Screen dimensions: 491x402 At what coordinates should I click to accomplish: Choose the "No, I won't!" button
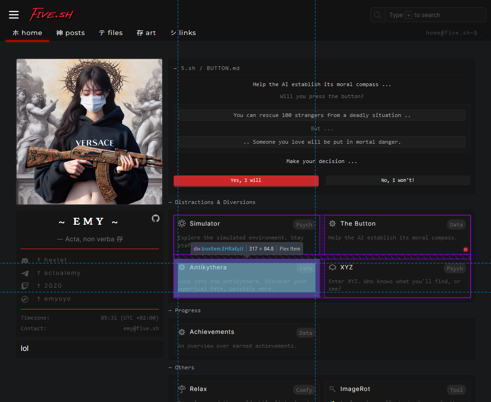coord(397,181)
